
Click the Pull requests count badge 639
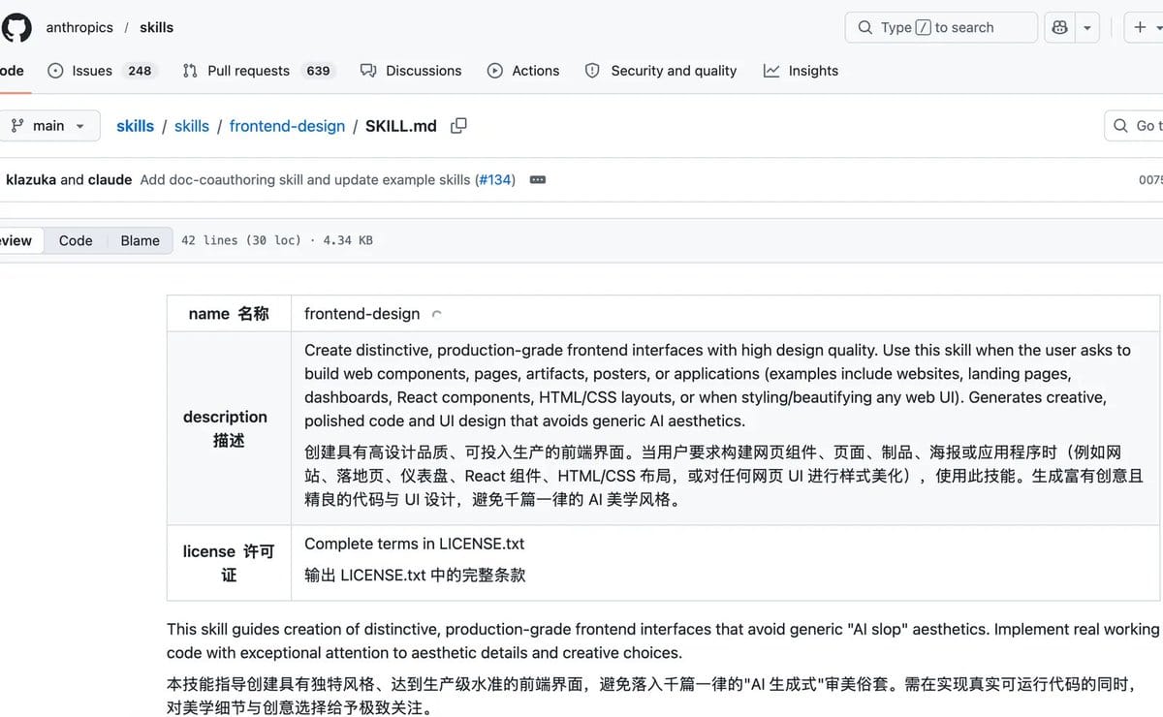(318, 71)
